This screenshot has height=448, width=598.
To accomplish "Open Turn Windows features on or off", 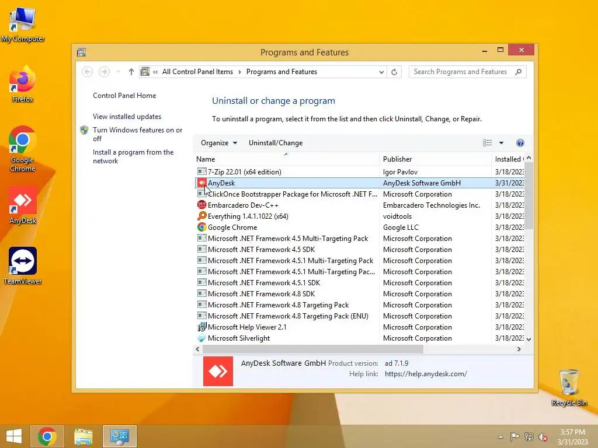I will [x=137, y=134].
